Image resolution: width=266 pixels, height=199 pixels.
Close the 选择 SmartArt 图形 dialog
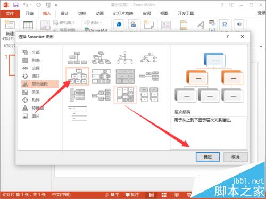(243, 37)
